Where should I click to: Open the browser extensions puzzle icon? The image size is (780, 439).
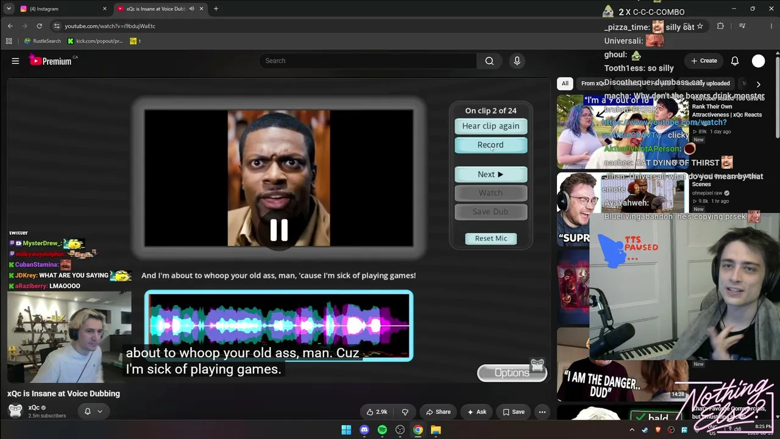(x=720, y=26)
